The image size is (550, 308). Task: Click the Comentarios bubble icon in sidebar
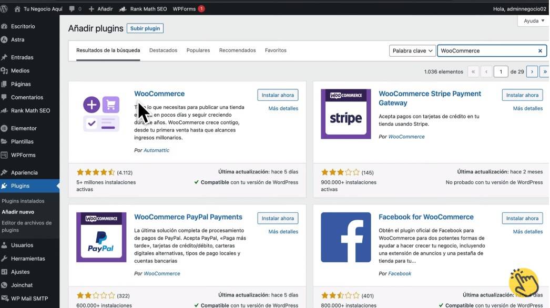pyautogui.click(x=4, y=97)
